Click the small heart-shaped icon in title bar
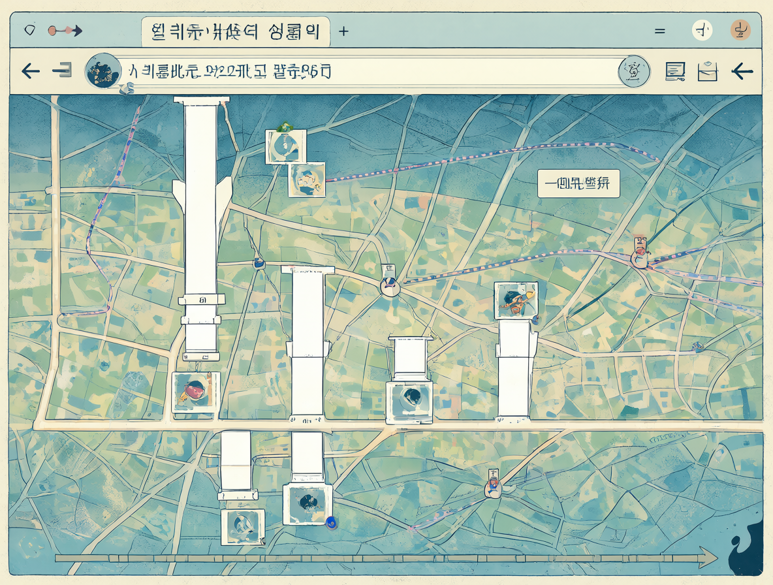Screen dimensions: 773x585 (29, 31)
